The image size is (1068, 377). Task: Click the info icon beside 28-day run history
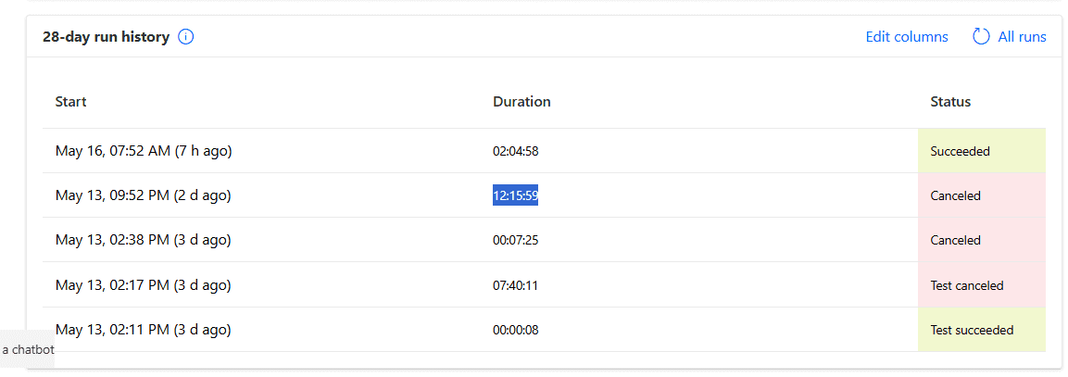186,37
